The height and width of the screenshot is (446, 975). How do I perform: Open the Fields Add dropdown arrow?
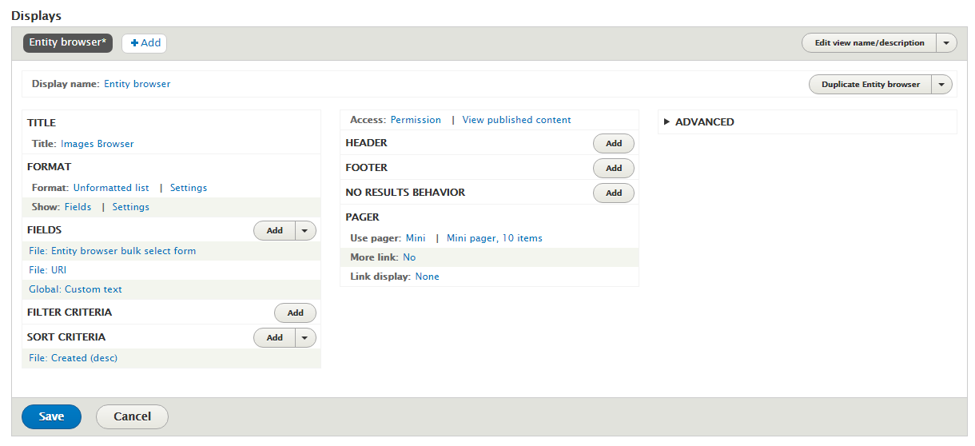pos(305,231)
